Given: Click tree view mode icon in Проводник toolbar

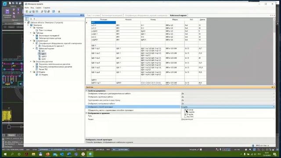Looking at the screenshot, I should pos(27,19).
